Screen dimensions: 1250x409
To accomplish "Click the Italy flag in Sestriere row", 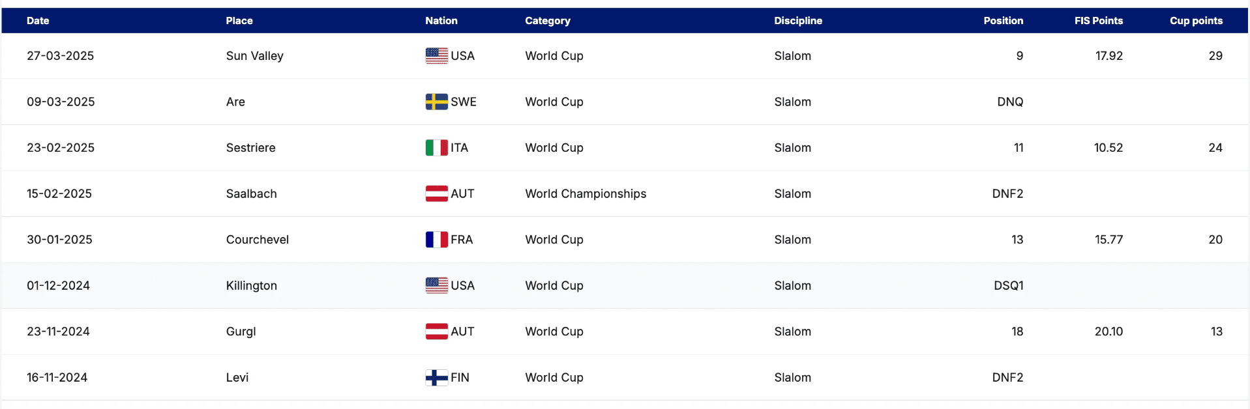I will [x=436, y=148].
